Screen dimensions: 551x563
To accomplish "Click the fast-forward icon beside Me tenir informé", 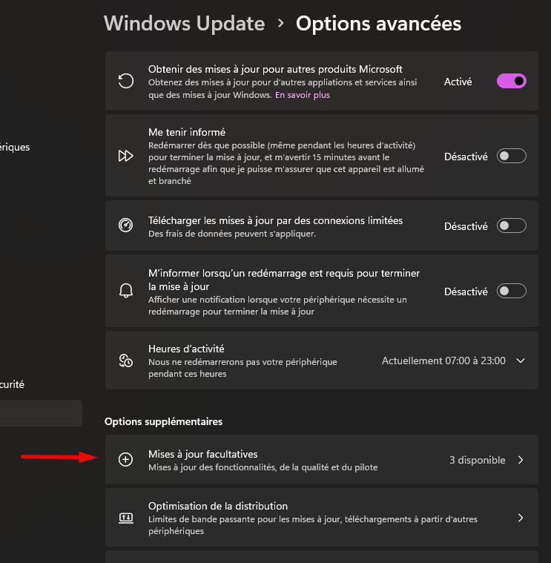I will [x=125, y=156].
